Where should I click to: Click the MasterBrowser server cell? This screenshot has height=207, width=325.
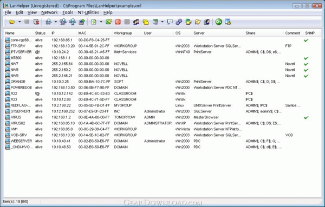206,117
